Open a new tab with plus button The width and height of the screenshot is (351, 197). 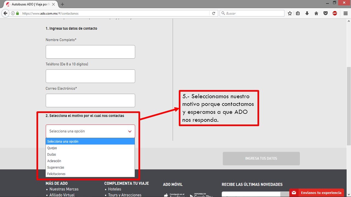63,4
